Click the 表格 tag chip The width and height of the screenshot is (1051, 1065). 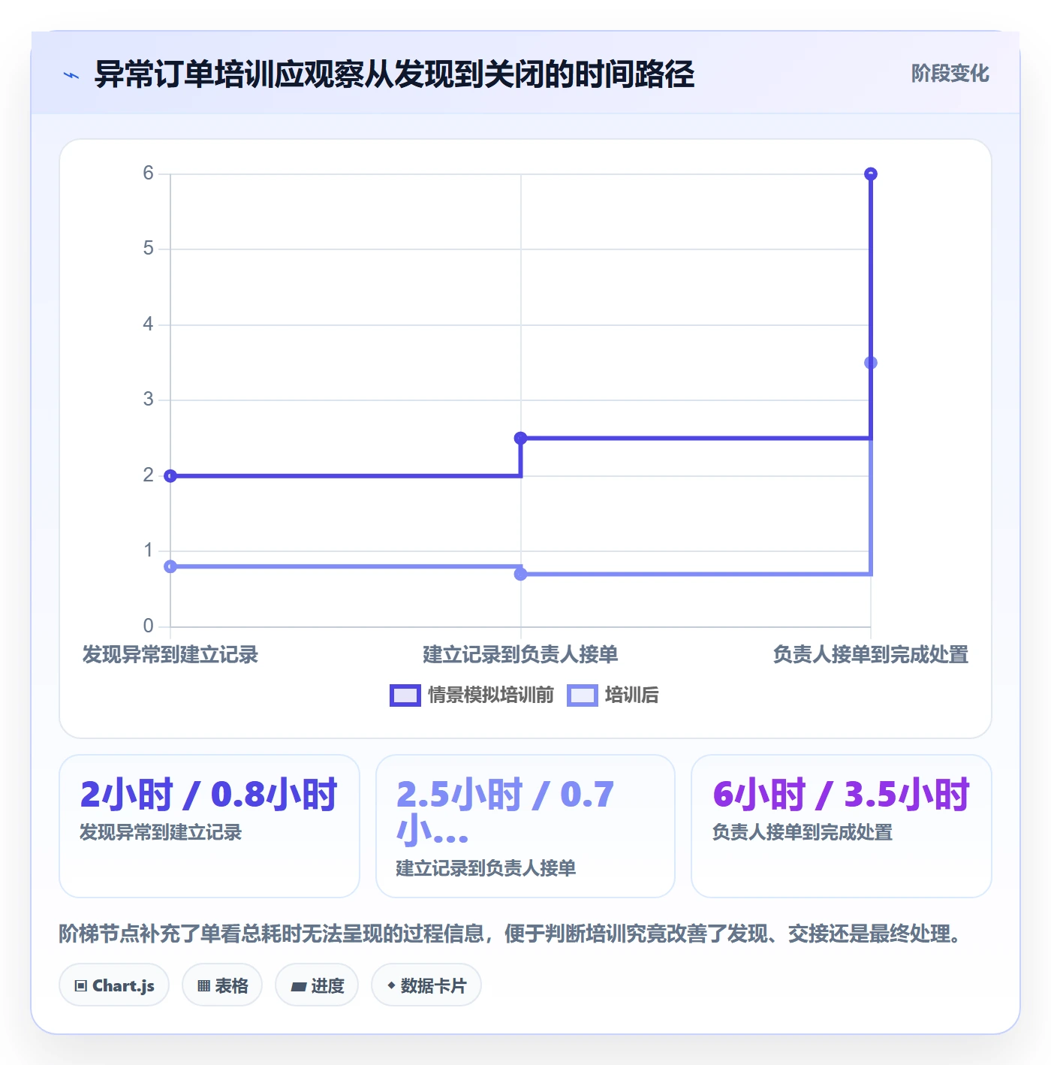[x=222, y=985]
